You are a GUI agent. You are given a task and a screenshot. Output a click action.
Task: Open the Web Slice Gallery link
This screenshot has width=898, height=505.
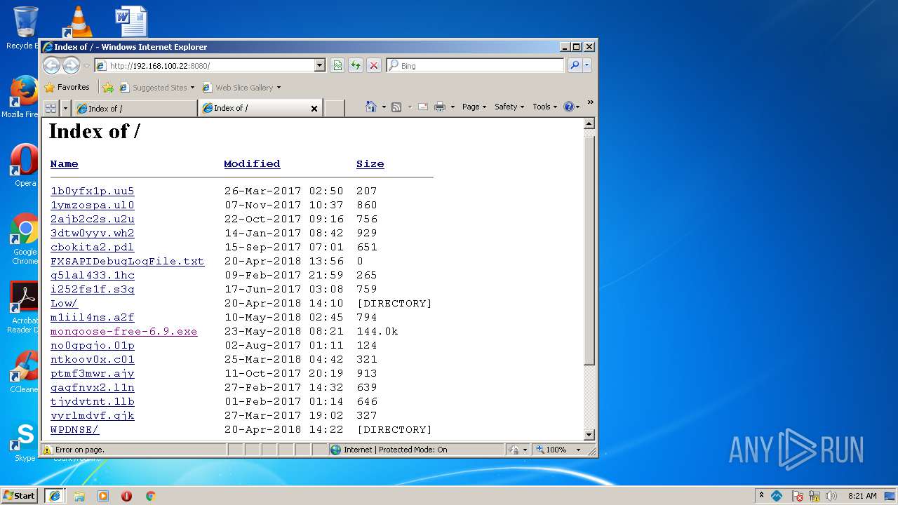[x=241, y=88]
